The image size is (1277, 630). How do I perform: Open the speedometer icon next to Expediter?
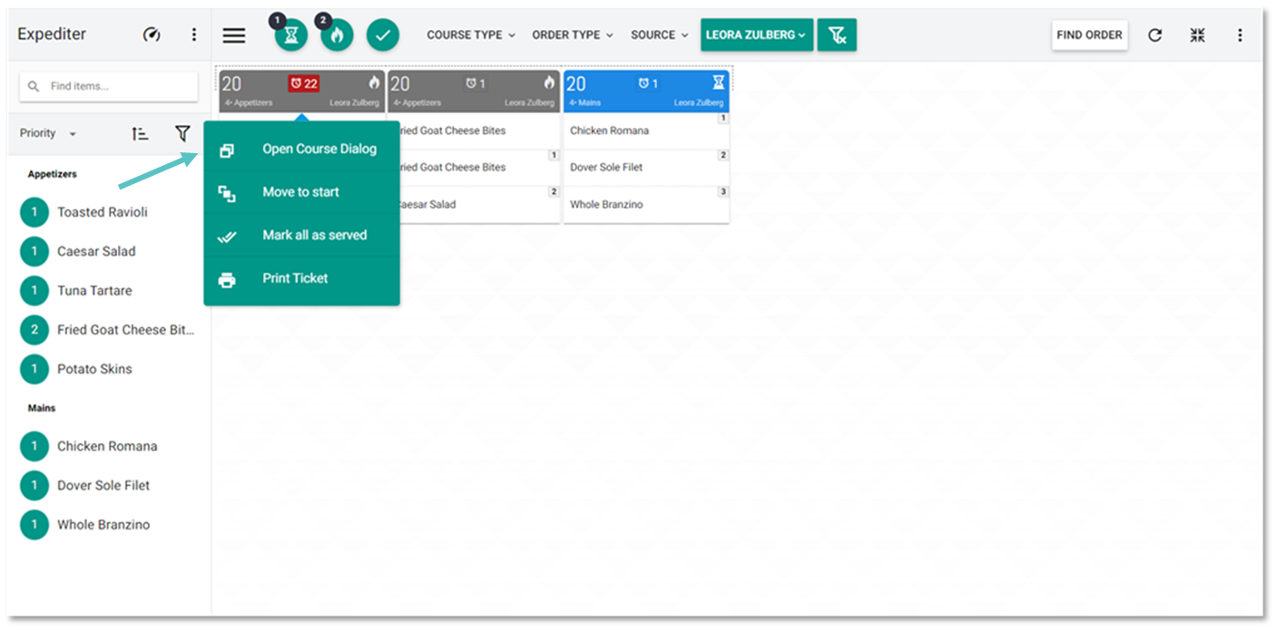click(x=152, y=34)
